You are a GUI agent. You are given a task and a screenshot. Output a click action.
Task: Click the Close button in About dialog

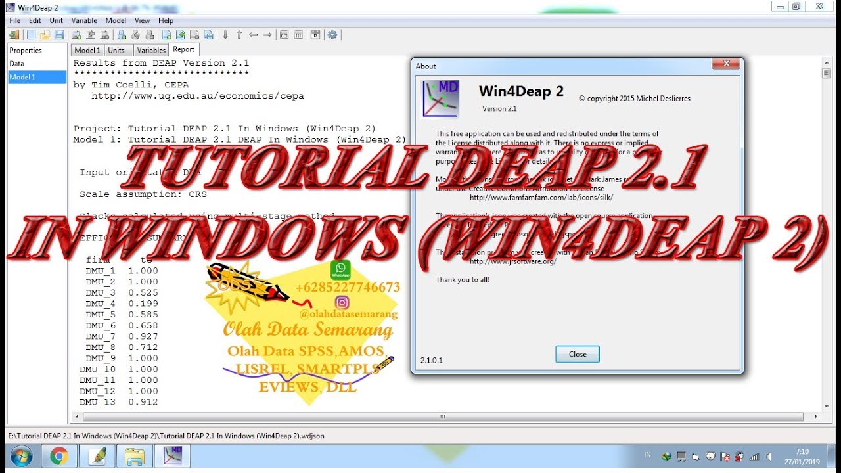click(x=578, y=354)
